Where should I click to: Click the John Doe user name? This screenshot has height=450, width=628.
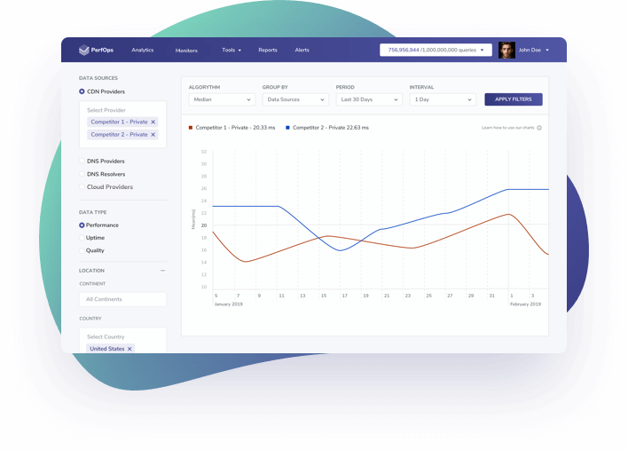530,50
